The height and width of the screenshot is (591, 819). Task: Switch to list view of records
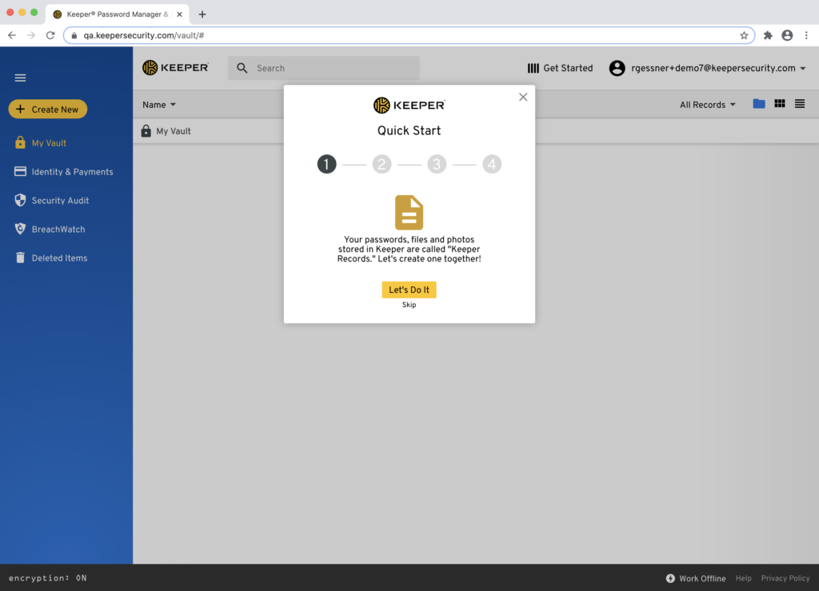pos(799,103)
